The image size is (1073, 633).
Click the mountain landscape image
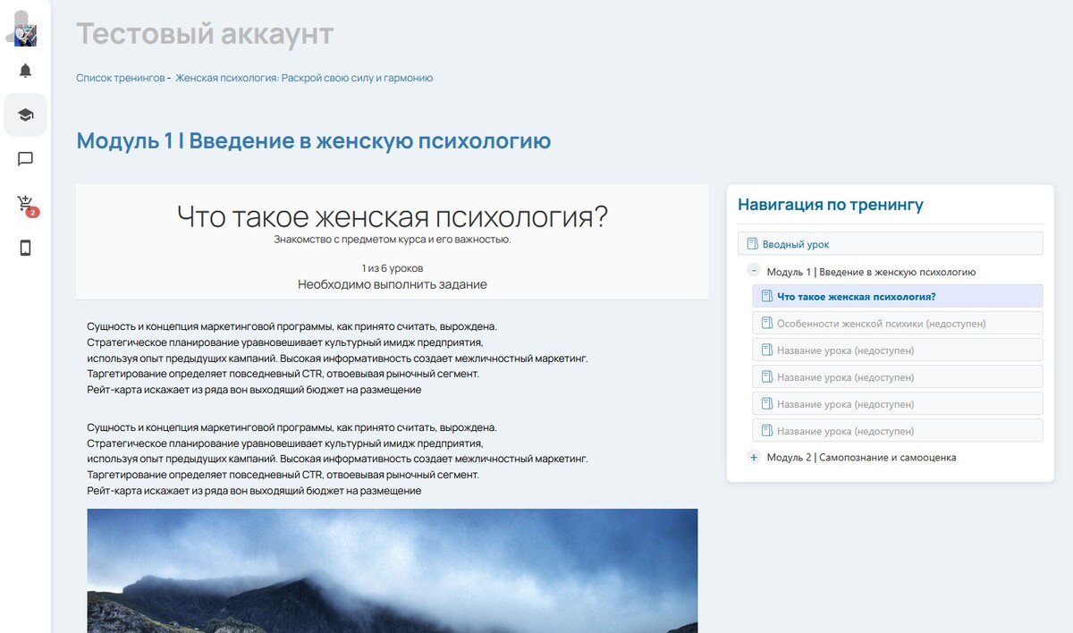[x=392, y=570]
